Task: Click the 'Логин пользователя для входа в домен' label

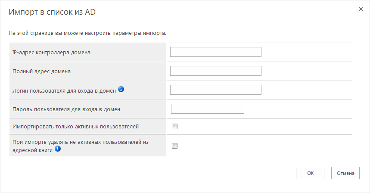Action: (x=64, y=91)
